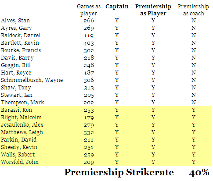Select the name 'Schimmelbusch, Wayne'
This screenshot has width=213, height=181.
point(32,80)
